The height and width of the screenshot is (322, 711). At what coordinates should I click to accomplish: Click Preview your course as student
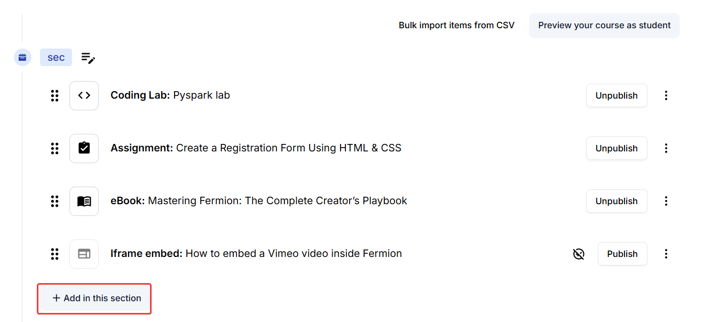click(604, 25)
